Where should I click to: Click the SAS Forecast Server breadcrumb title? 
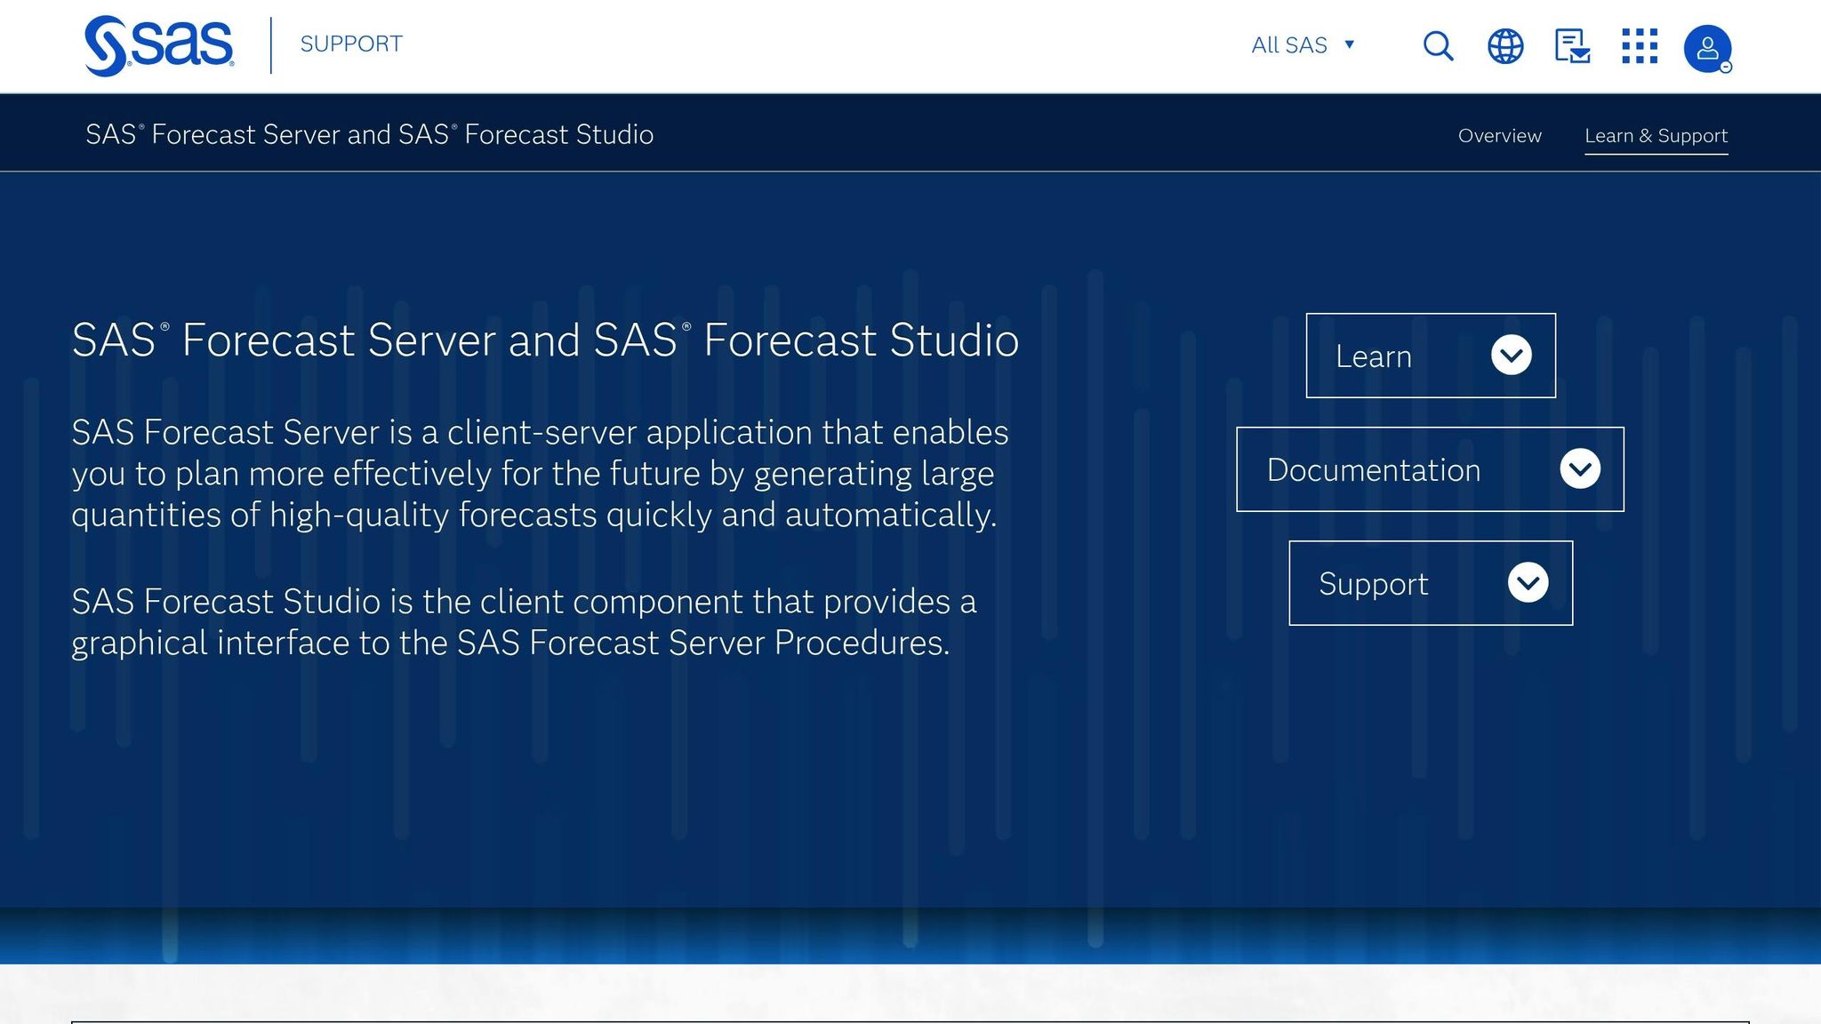369,135
